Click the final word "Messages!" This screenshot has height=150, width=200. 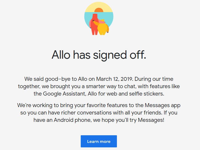pyautogui.click(x=151, y=120)
